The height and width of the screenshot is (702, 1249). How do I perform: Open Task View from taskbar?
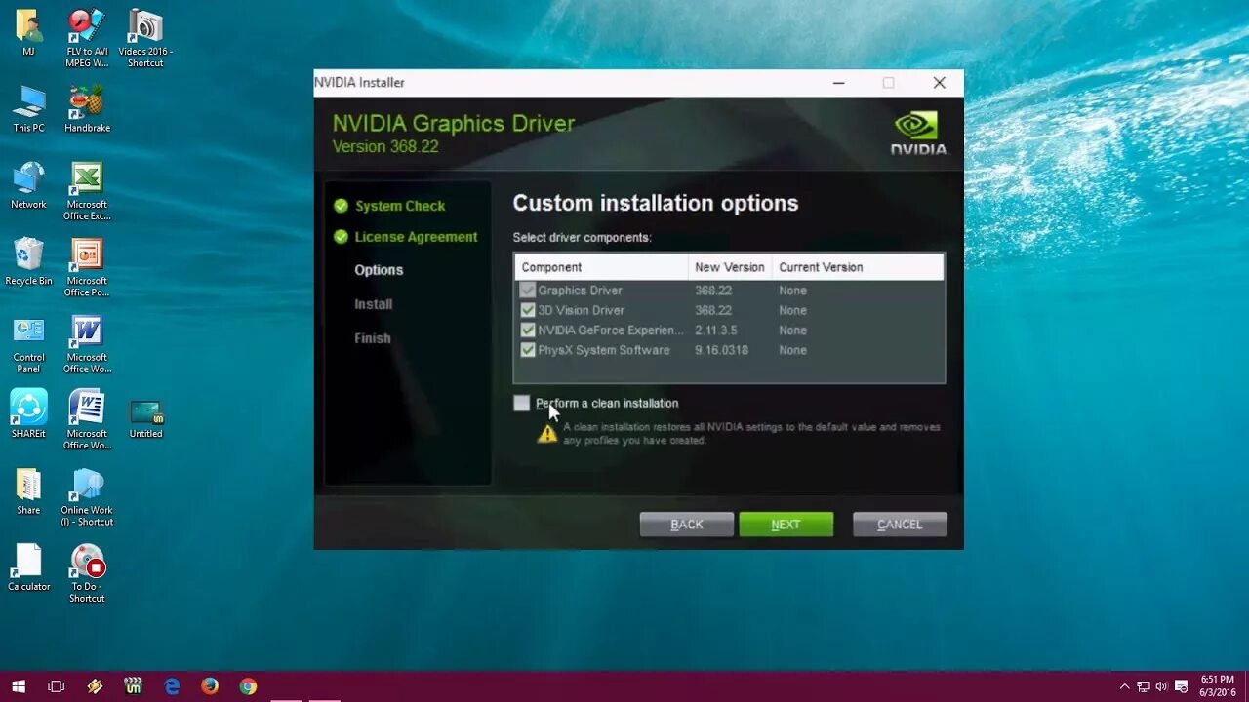point(57,686)
